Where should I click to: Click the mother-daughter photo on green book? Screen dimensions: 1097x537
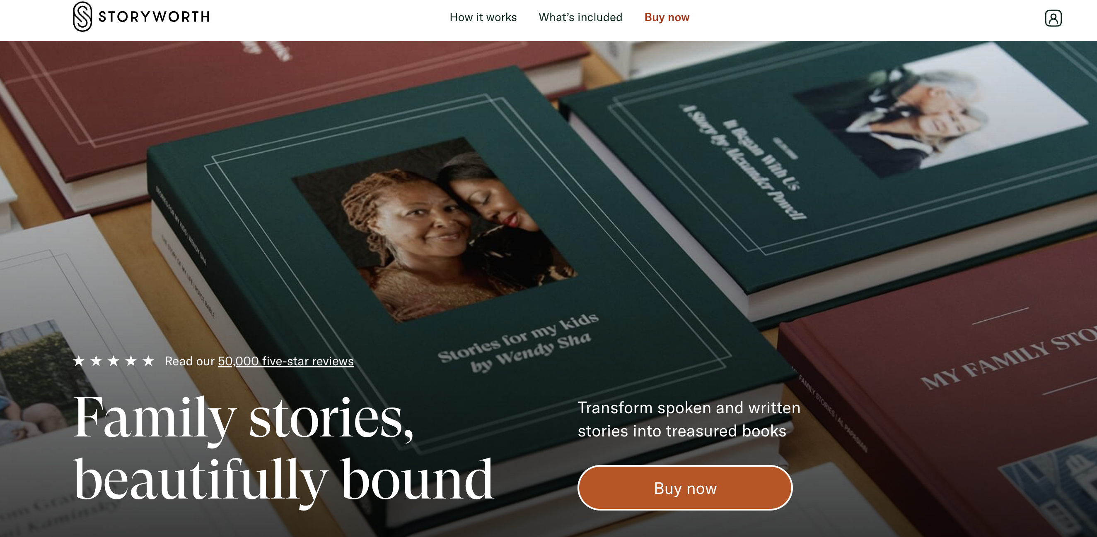[435, 230]
